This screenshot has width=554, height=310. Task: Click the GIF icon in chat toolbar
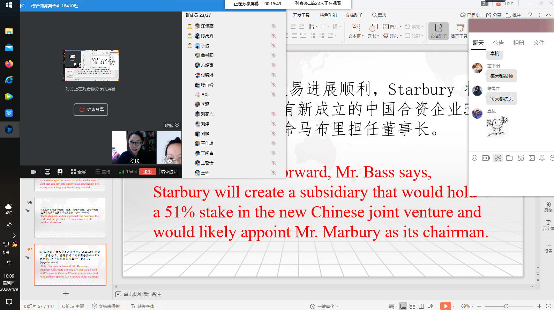click(x=486, y=158)
